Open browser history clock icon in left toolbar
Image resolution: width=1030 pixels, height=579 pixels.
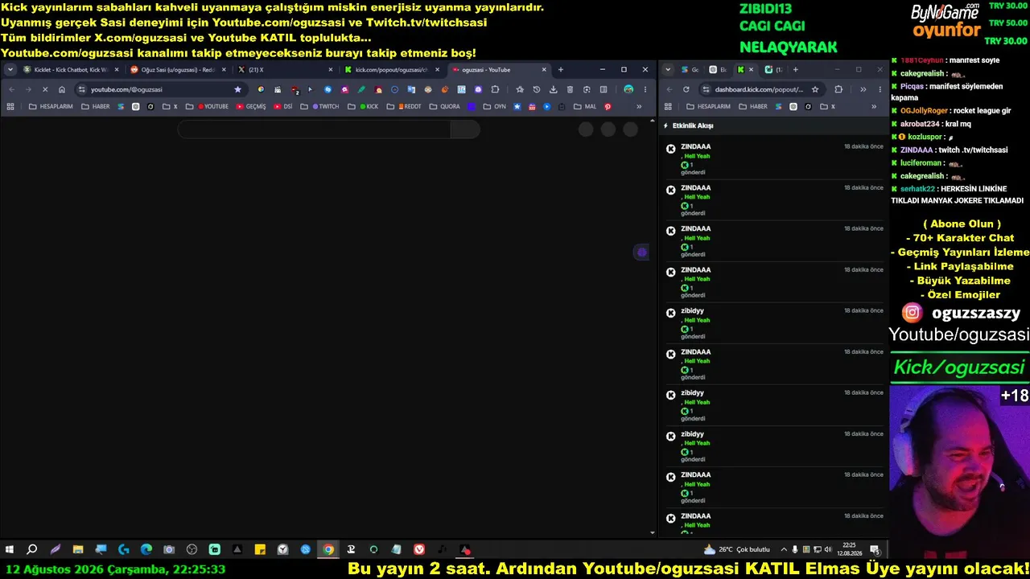pos(537,89)
